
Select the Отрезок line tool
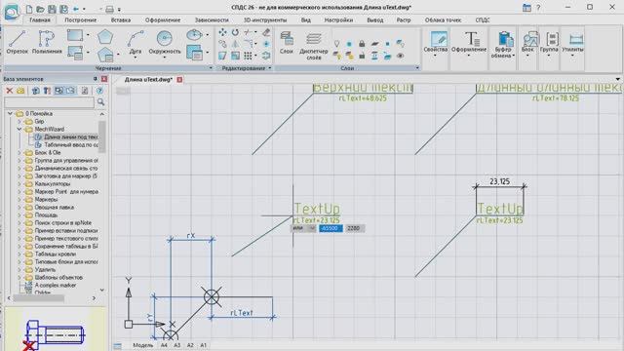pyautogui.click(x=18, y=42)
